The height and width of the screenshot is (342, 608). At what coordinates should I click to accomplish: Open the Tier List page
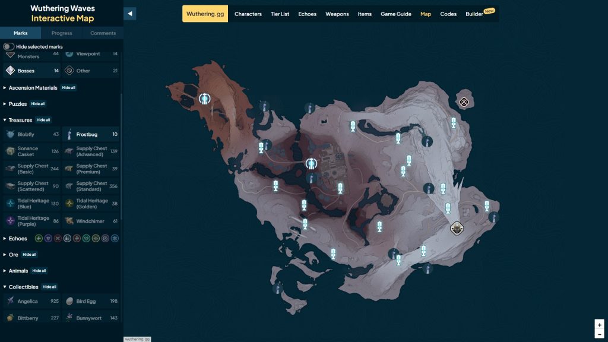point(280,14)
